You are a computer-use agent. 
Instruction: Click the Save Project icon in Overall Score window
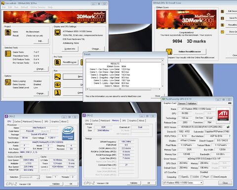(222, 18)
